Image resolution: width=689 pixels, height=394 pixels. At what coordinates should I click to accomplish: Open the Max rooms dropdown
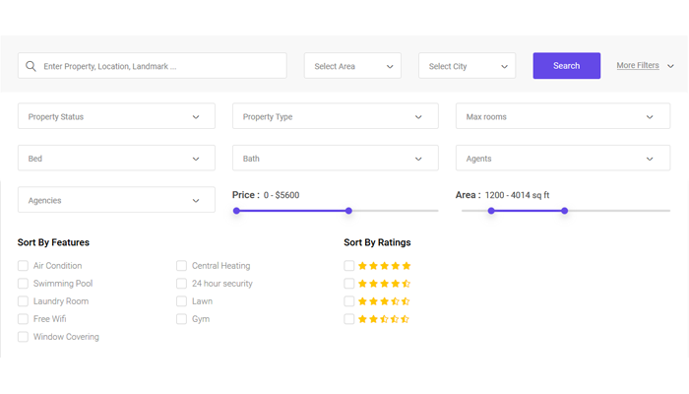[562, 117]
